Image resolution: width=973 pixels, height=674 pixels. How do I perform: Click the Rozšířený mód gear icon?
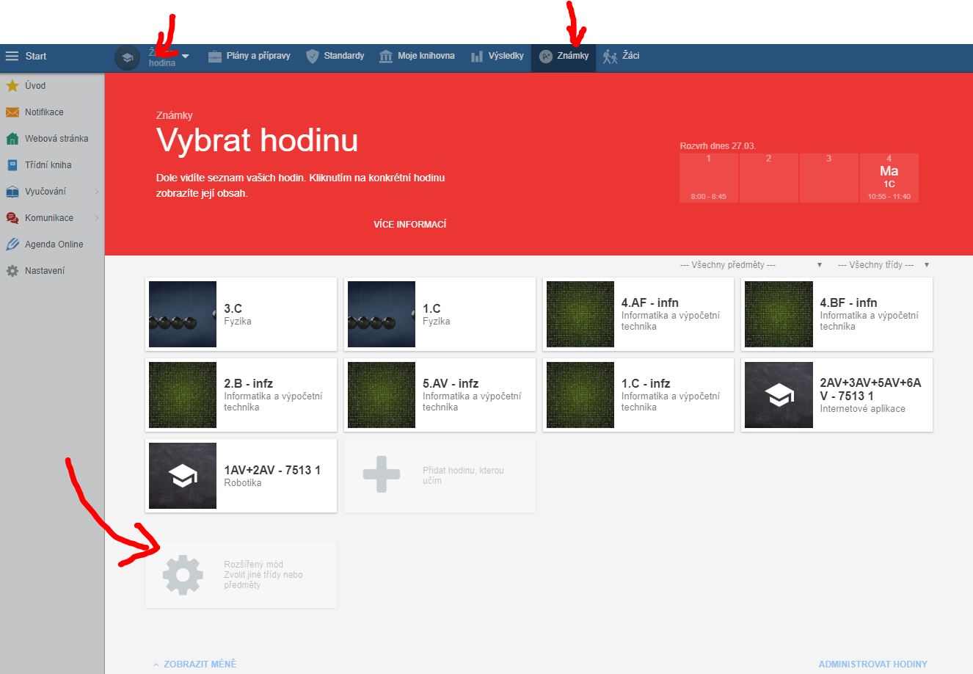point(183,575)
